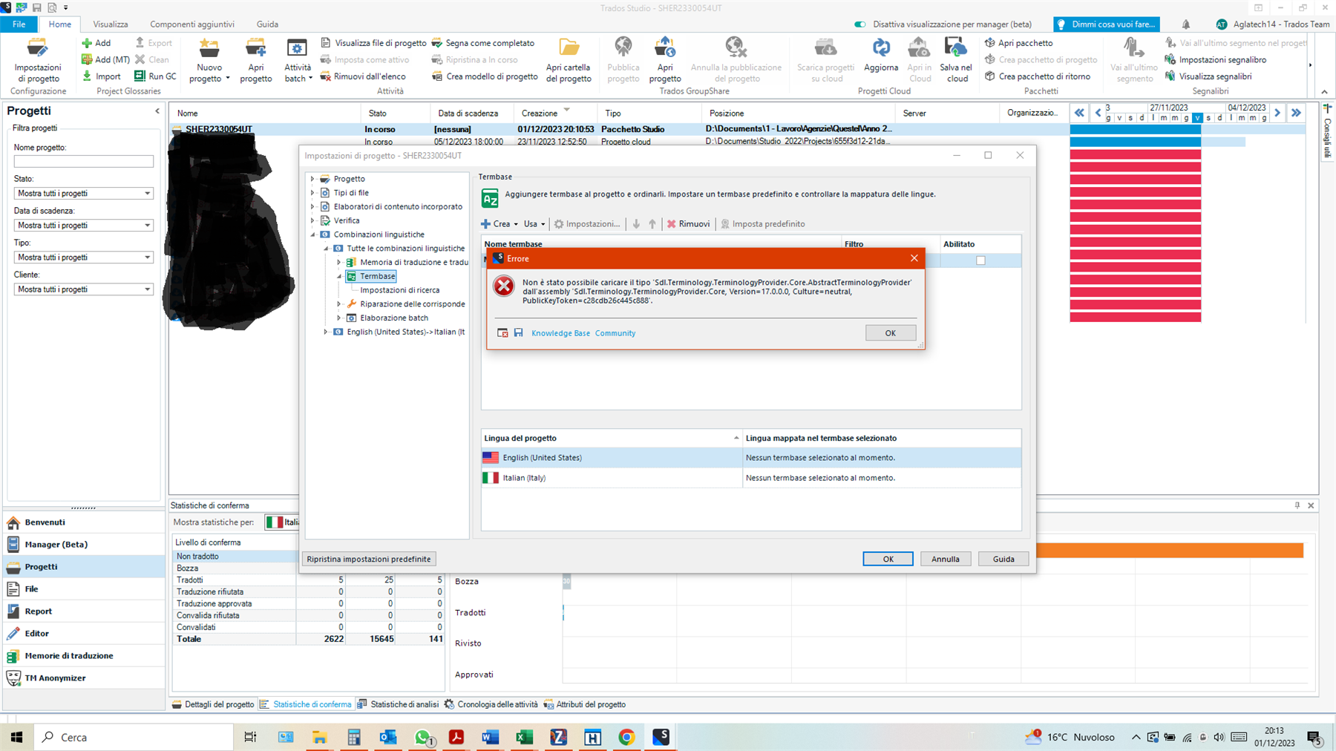Switch to Statistiche di analisi tab

398,704
